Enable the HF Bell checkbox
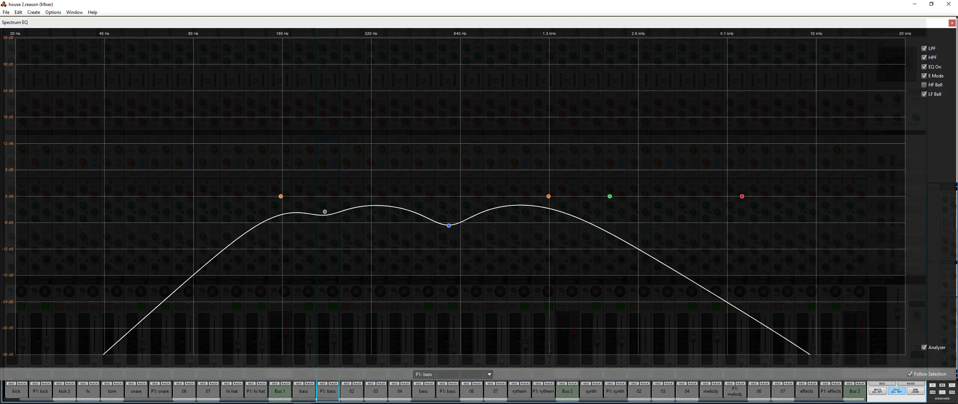The height and width of the screenshot is (404, 958). (x=924, y=85)
